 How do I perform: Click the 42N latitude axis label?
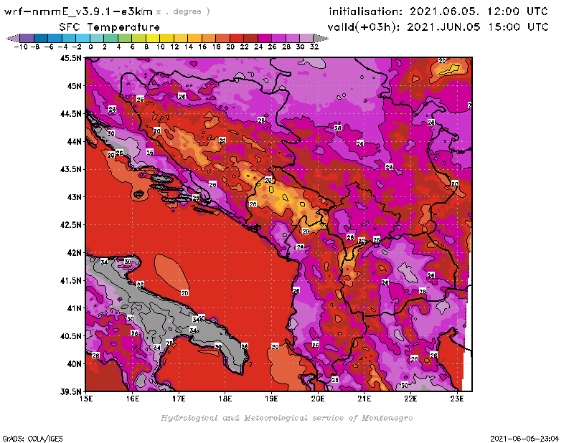coord(74,253)
